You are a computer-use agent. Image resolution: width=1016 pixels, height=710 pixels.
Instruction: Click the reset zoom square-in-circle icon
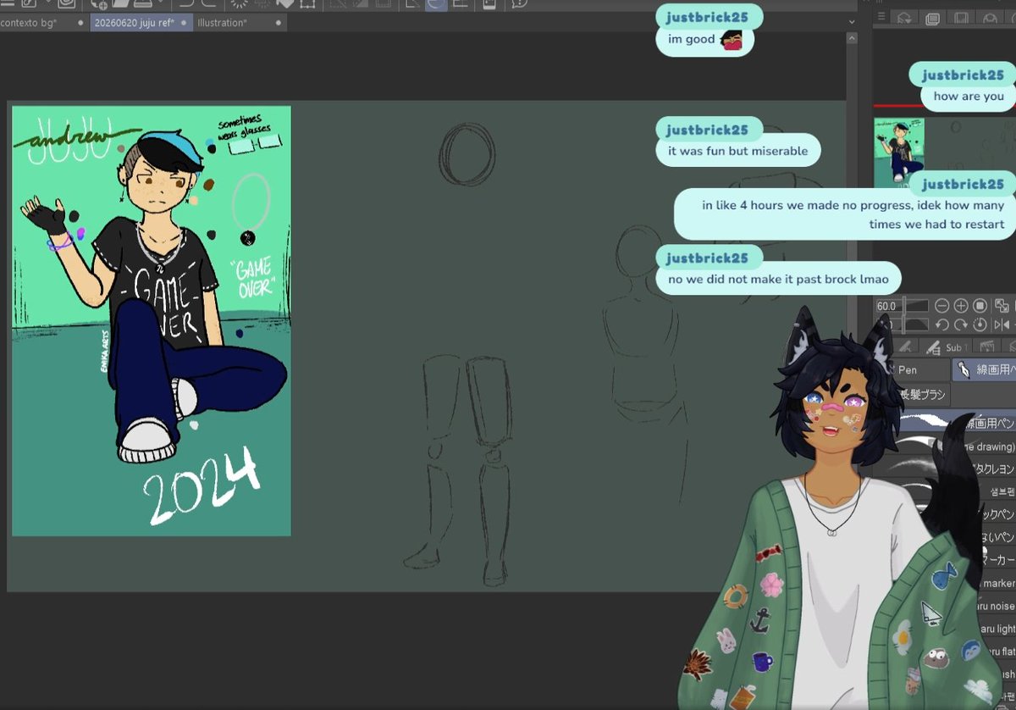point(980,306)
